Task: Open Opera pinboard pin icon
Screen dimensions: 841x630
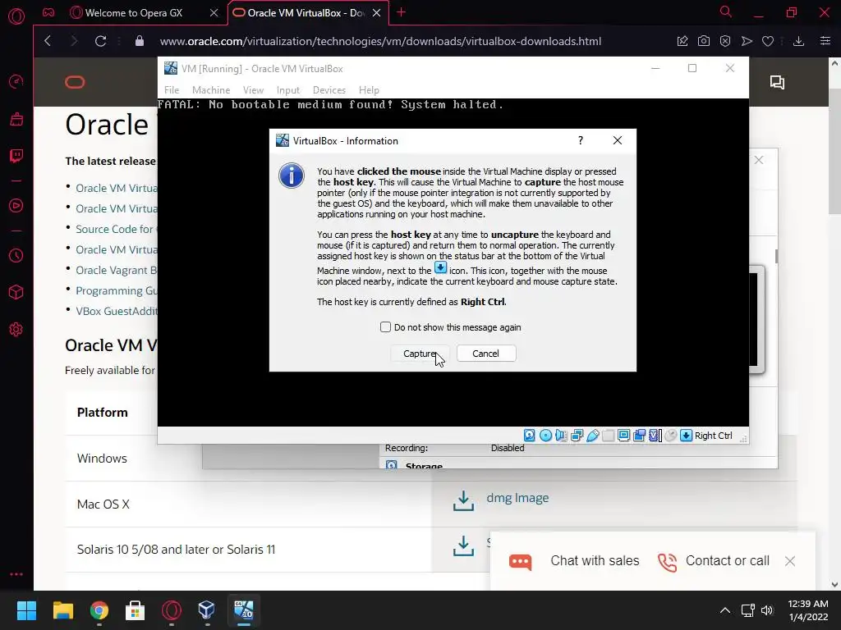Action: coord(682,41)
